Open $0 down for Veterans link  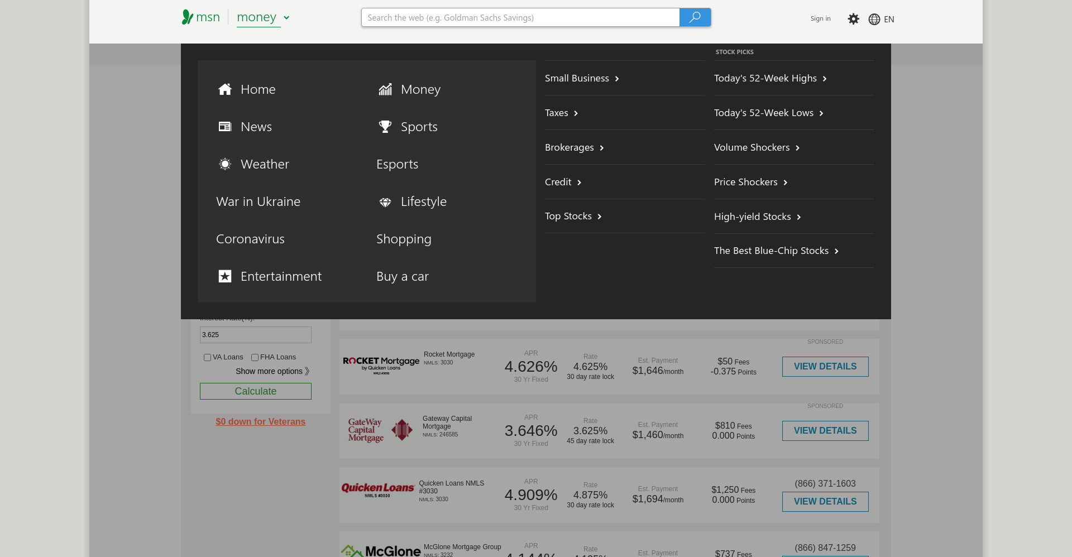[x=261, y=422]
